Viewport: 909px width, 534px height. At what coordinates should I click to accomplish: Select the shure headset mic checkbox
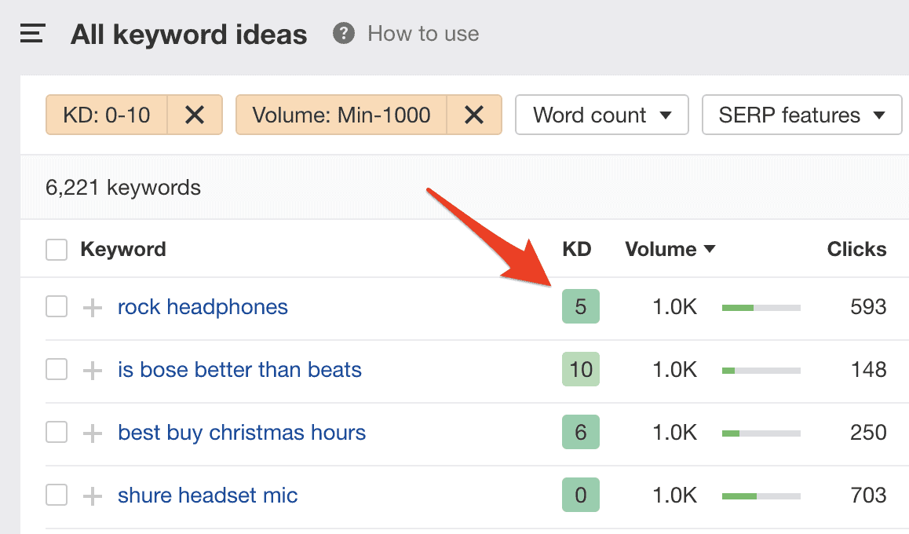[x=57, y=496]
